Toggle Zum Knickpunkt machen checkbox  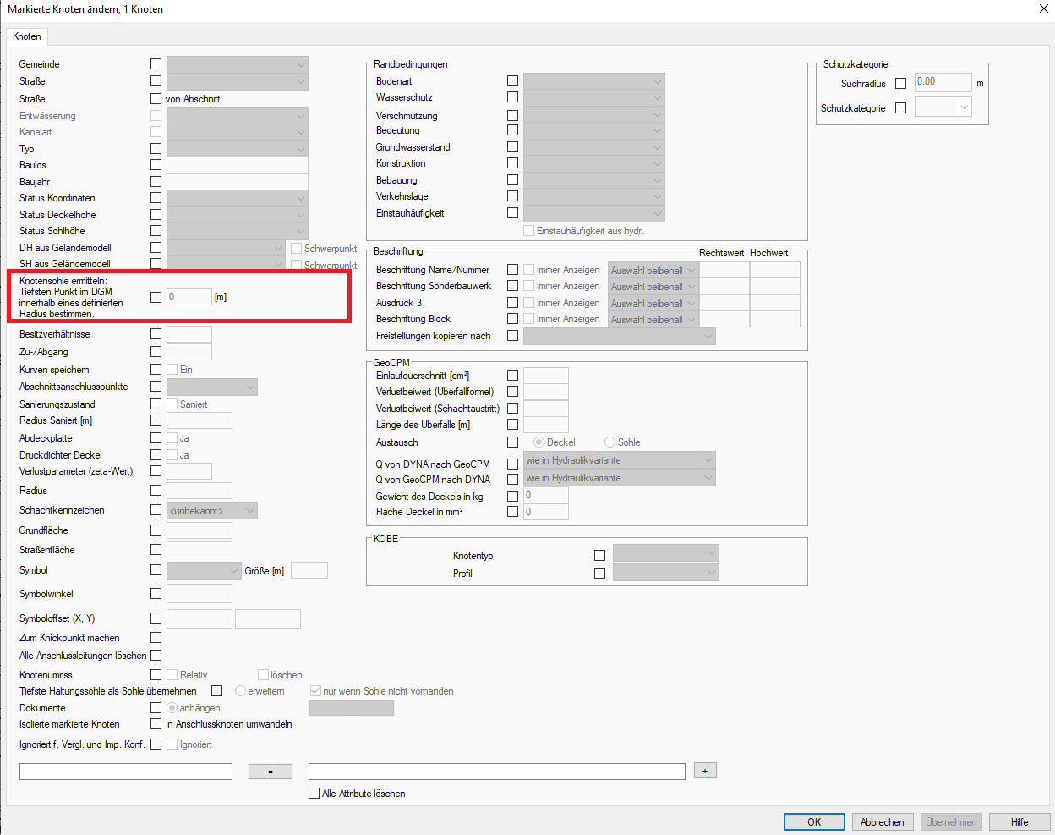[156, 638]
